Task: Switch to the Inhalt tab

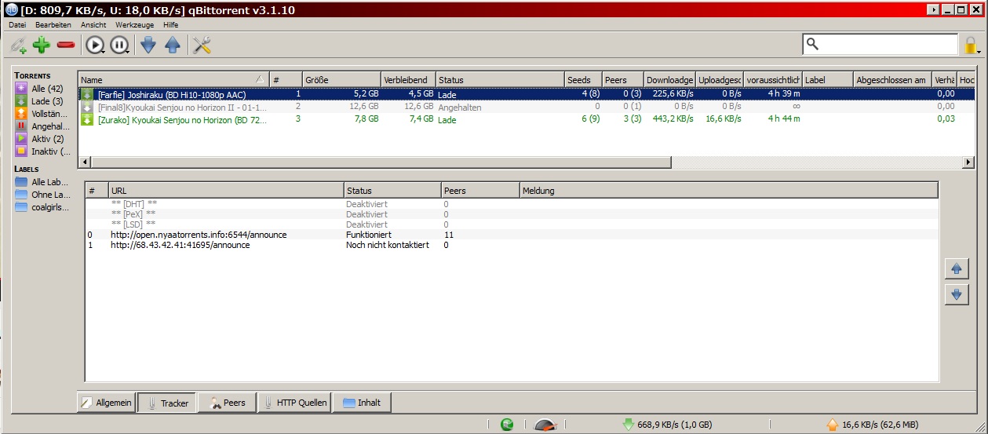Action: pos(362,403)
